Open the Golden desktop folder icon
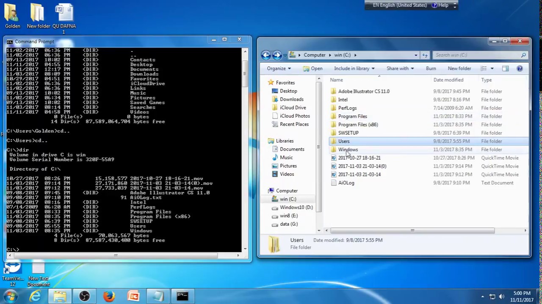This screenshot has width=542, height=304. pyautogui.click(x=12, y=16)
